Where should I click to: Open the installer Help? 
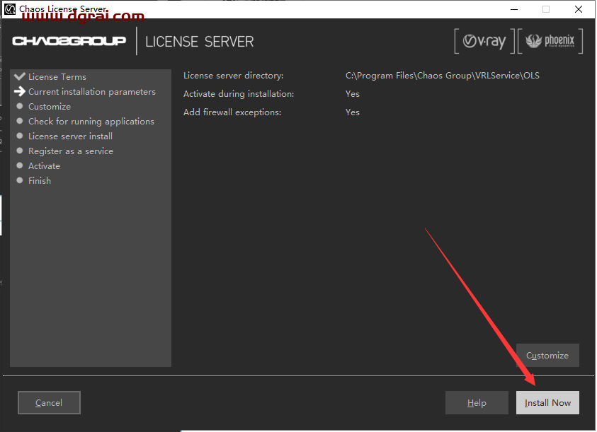tap(477, 403)
